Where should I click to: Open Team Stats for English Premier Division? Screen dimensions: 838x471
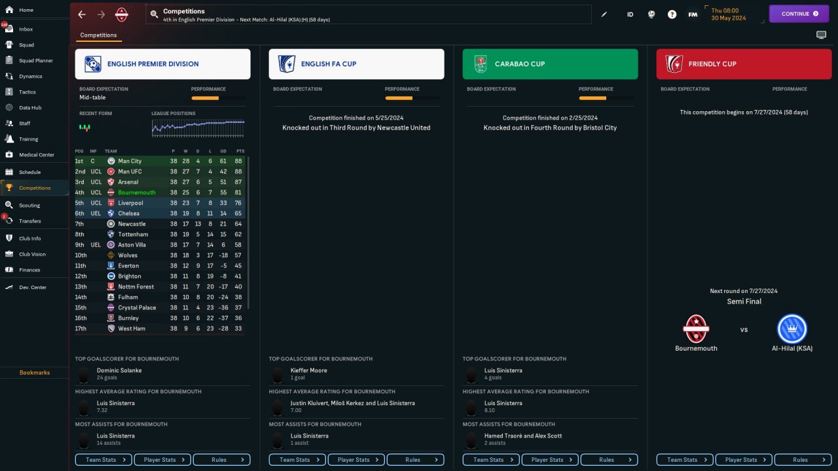click(104, 460)
